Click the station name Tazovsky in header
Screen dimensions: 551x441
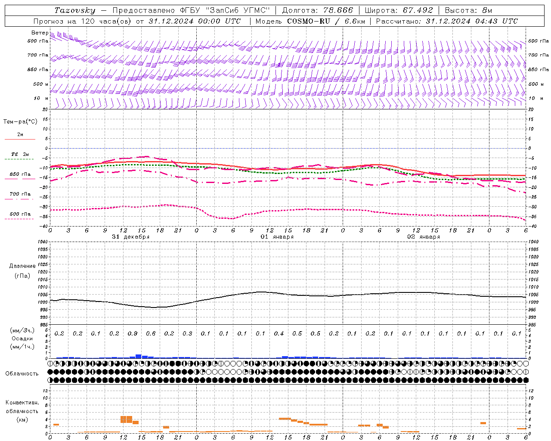(x=75, y=10)
